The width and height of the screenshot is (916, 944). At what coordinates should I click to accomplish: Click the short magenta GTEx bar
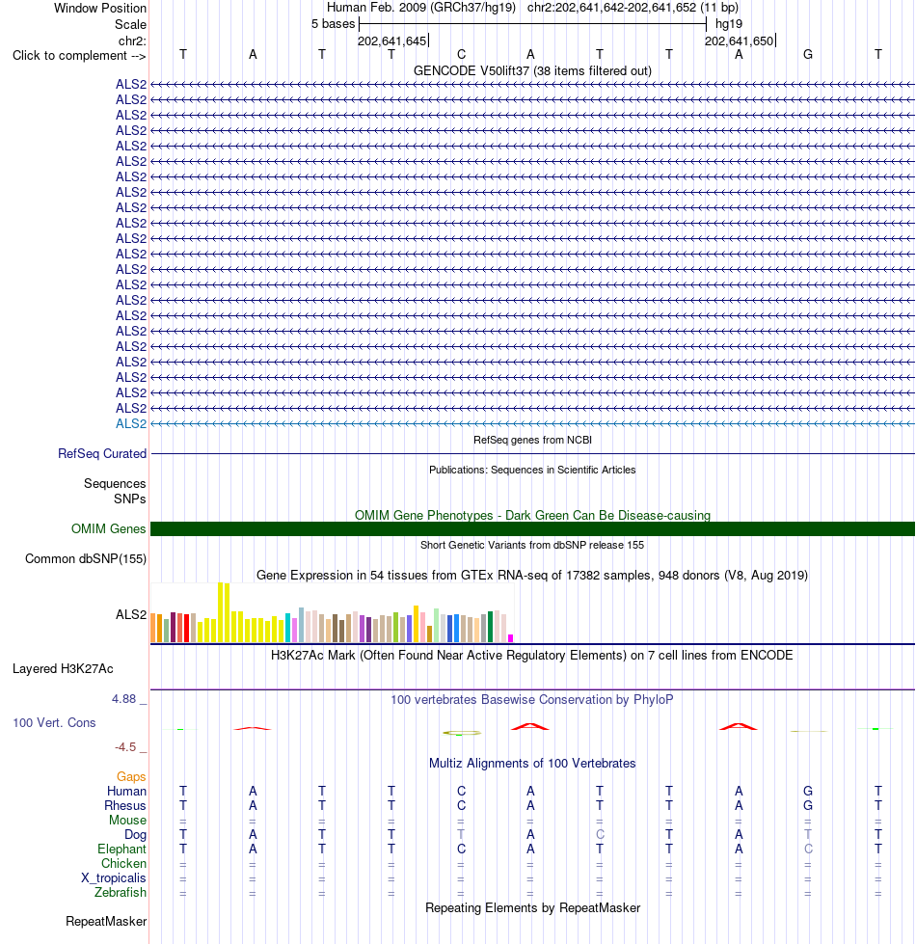coord(511,638)
